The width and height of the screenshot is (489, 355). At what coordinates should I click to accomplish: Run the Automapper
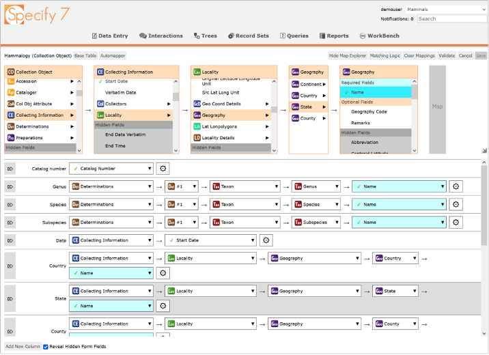pos(113,56)
